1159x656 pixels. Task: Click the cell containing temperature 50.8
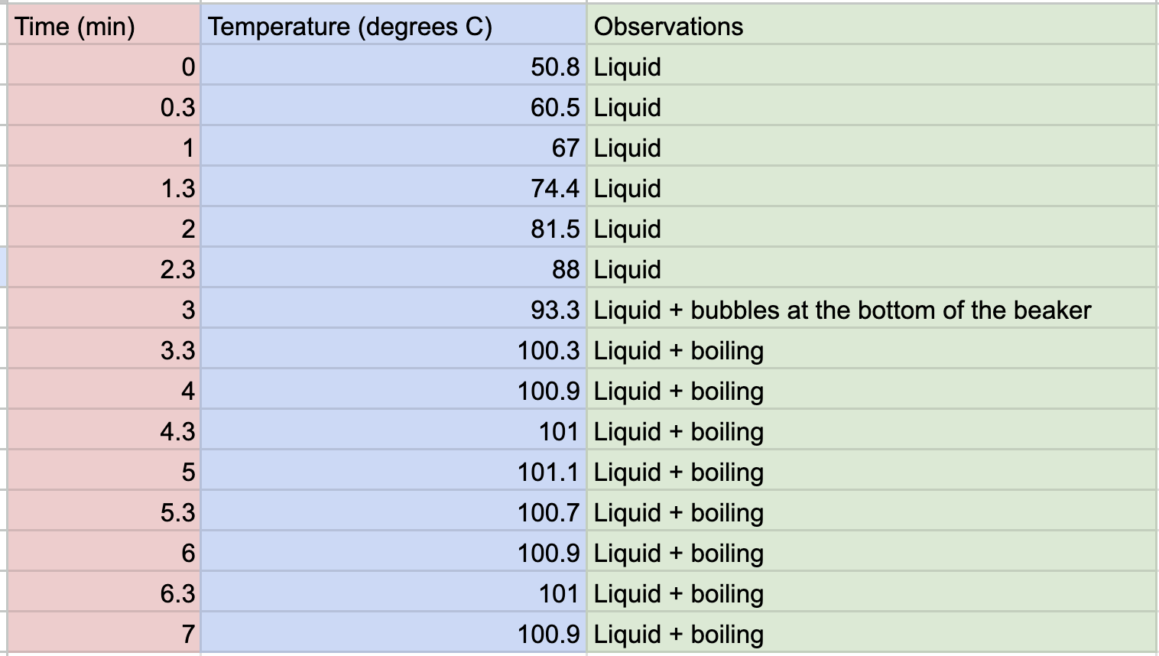pos(393,67)
